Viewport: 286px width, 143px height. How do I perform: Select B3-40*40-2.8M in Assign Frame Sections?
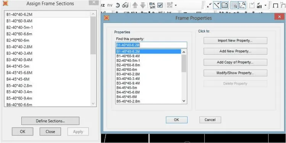[x=47, y=47]
